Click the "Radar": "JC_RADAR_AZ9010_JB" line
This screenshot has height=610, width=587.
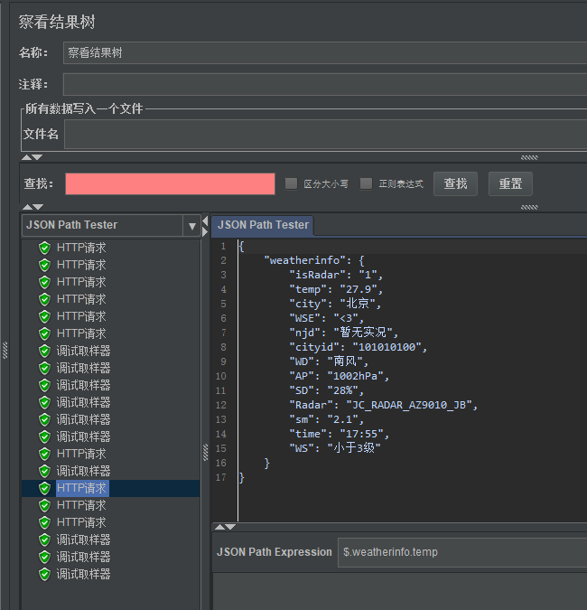(x=383, y=405)
